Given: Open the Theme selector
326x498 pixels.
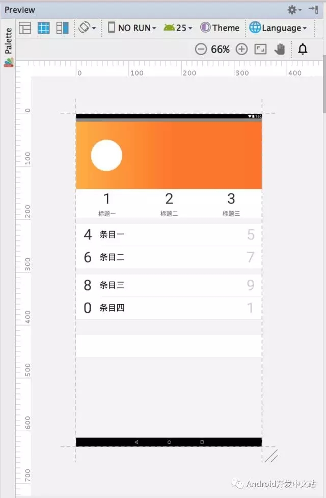Looking at the screenshot, I should (220, 28).
